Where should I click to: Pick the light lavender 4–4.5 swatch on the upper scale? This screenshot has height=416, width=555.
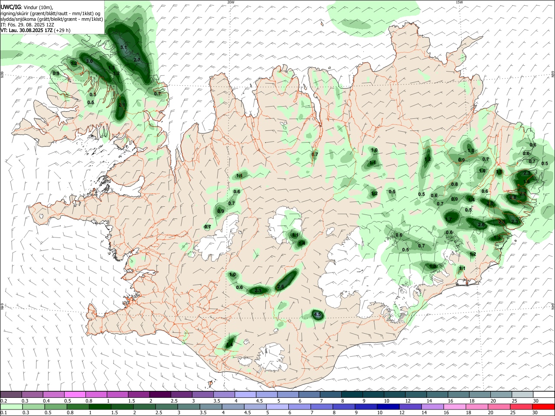click(x=245, y=394)
